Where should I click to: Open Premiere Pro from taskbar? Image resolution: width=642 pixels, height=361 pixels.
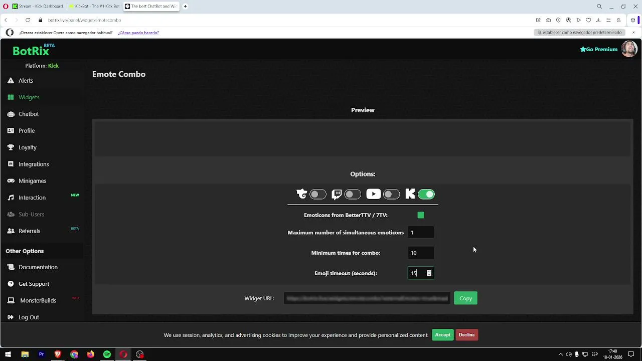[41, 354]
